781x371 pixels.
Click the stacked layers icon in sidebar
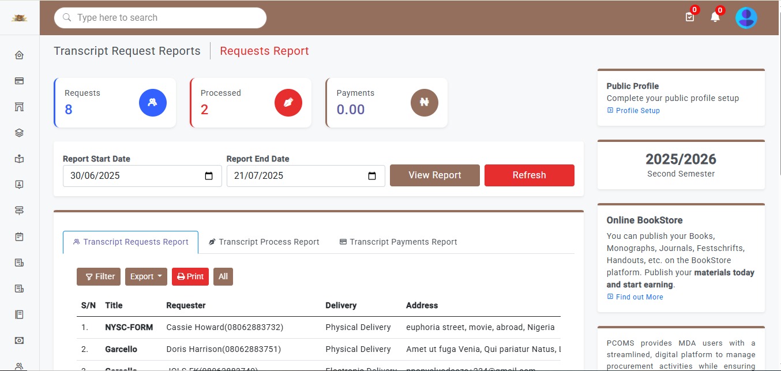(x=19, y=133)
